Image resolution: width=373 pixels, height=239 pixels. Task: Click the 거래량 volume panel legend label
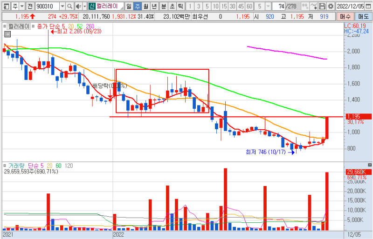coord(16,166)
